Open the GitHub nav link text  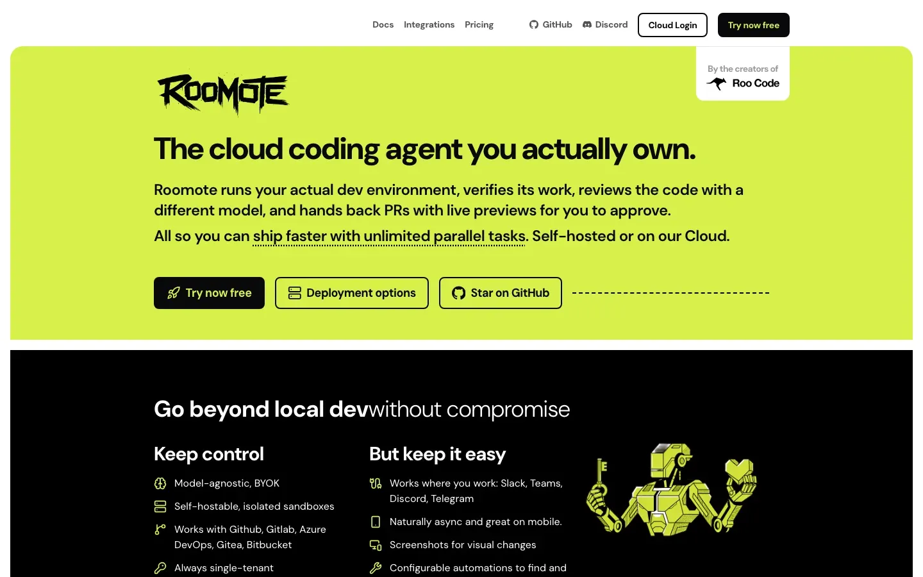pyautogui.click(x=557, y=25)
